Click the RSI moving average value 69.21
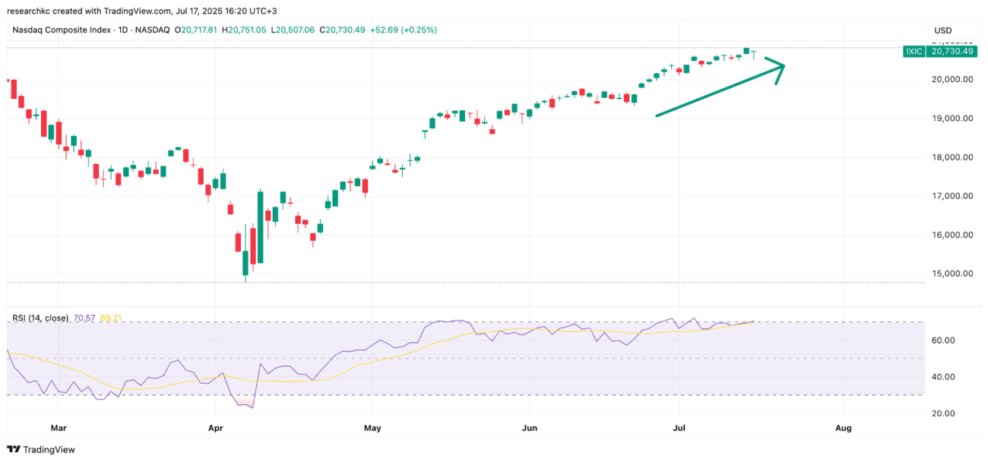 tap(110, 318)
